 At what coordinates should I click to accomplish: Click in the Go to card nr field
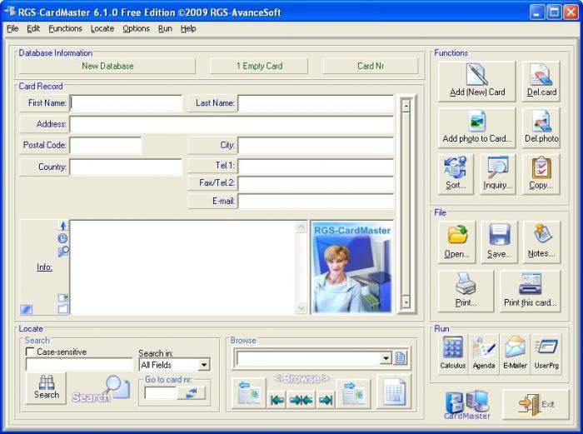pos(161,393)
